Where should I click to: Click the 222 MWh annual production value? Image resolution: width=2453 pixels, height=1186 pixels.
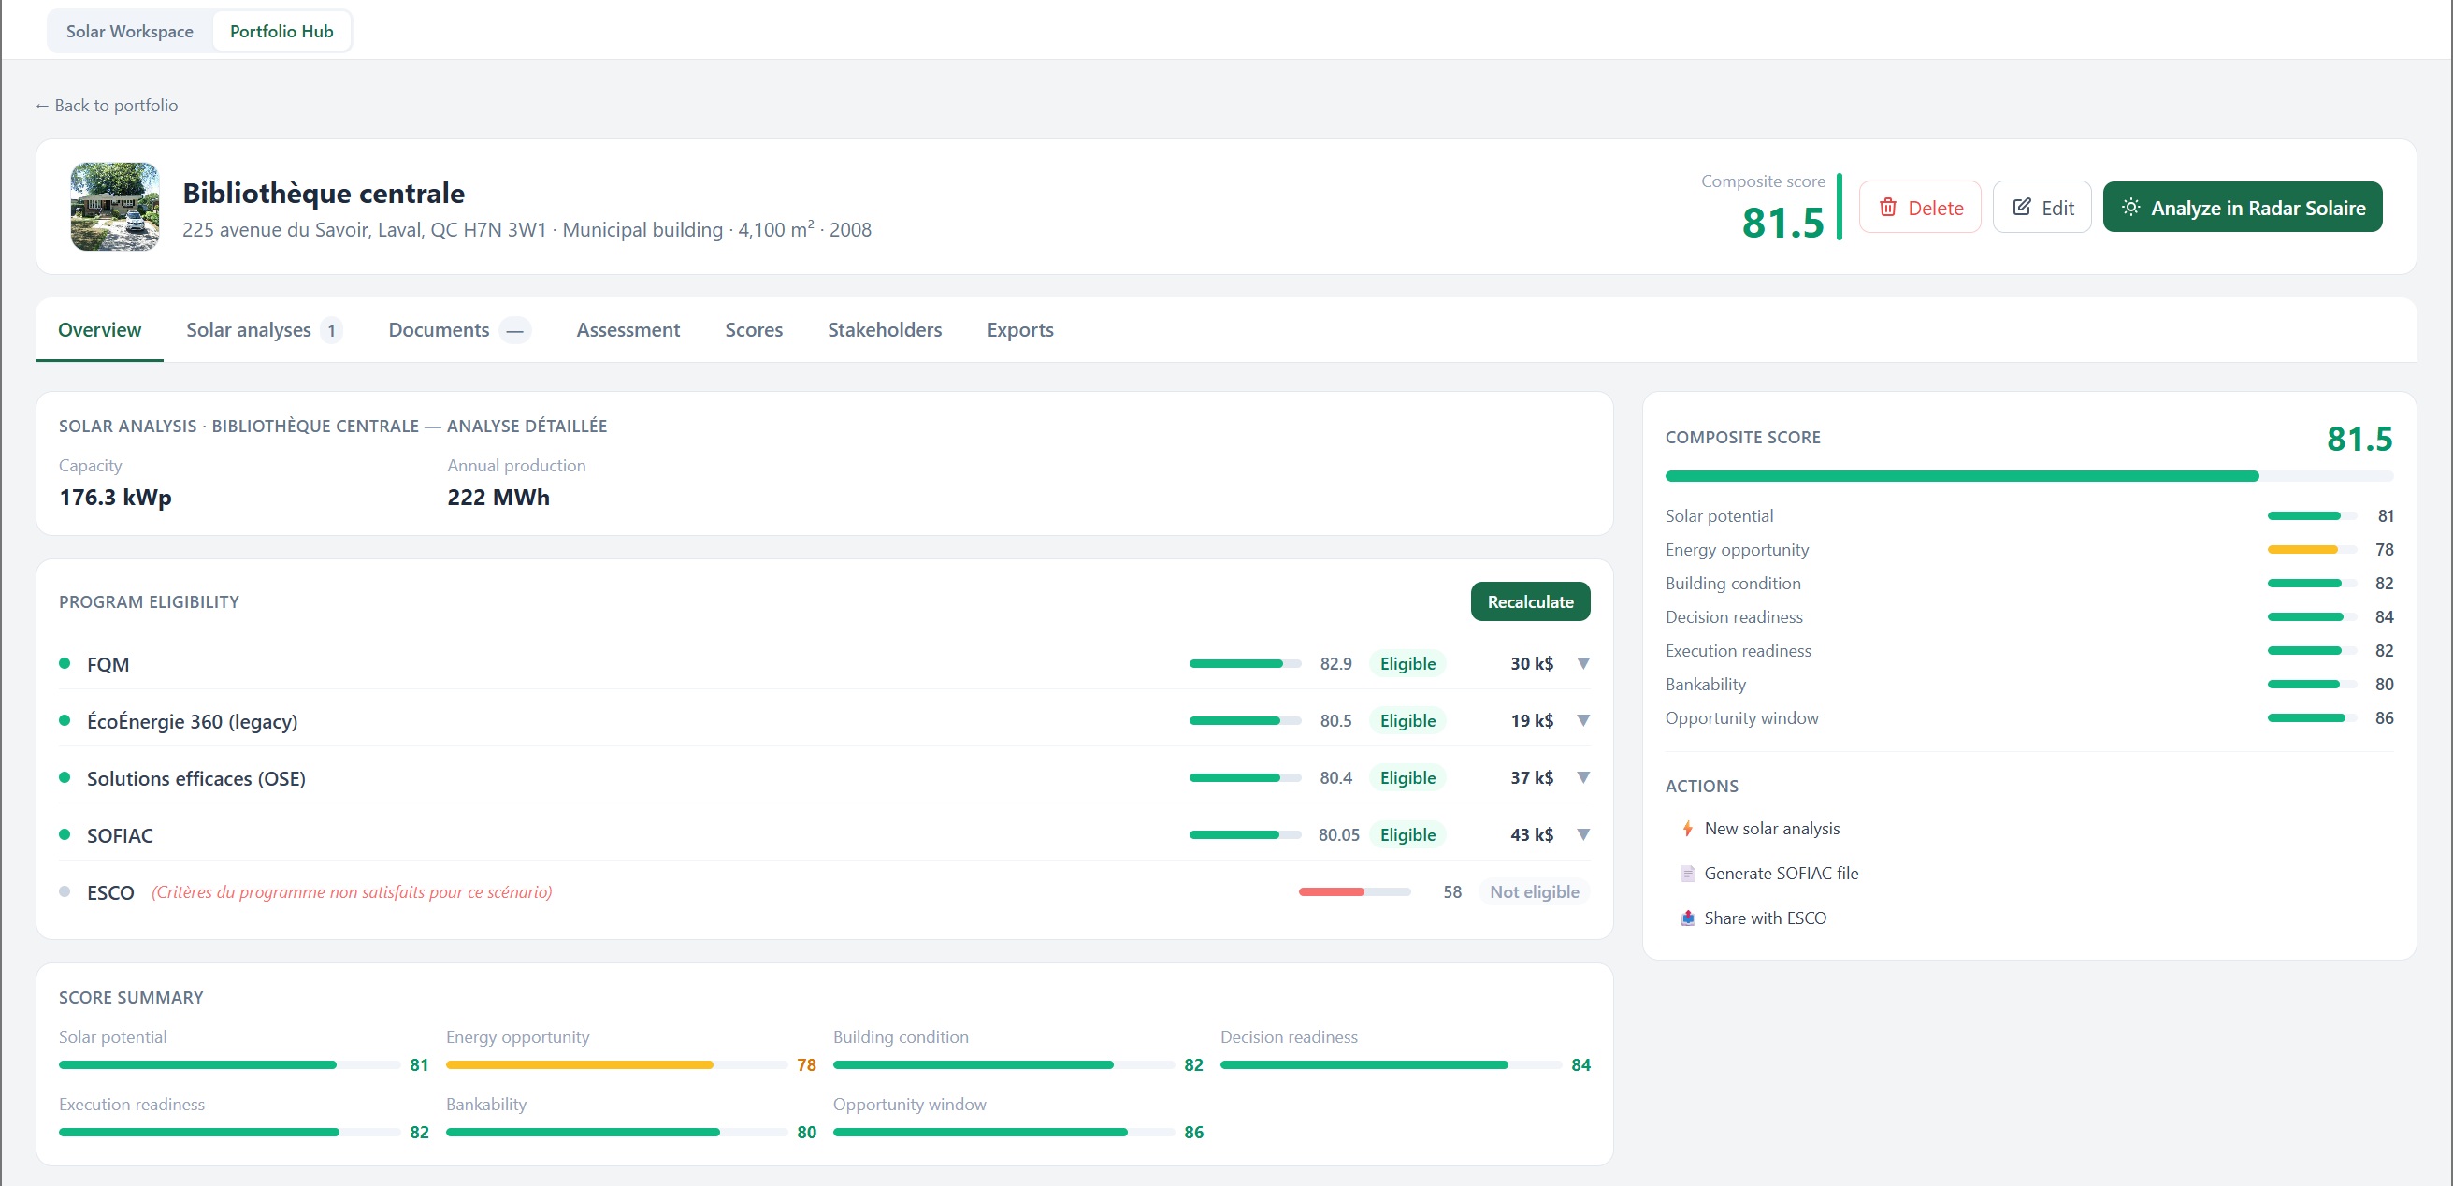pyautogui.click(x=498, y=498)
